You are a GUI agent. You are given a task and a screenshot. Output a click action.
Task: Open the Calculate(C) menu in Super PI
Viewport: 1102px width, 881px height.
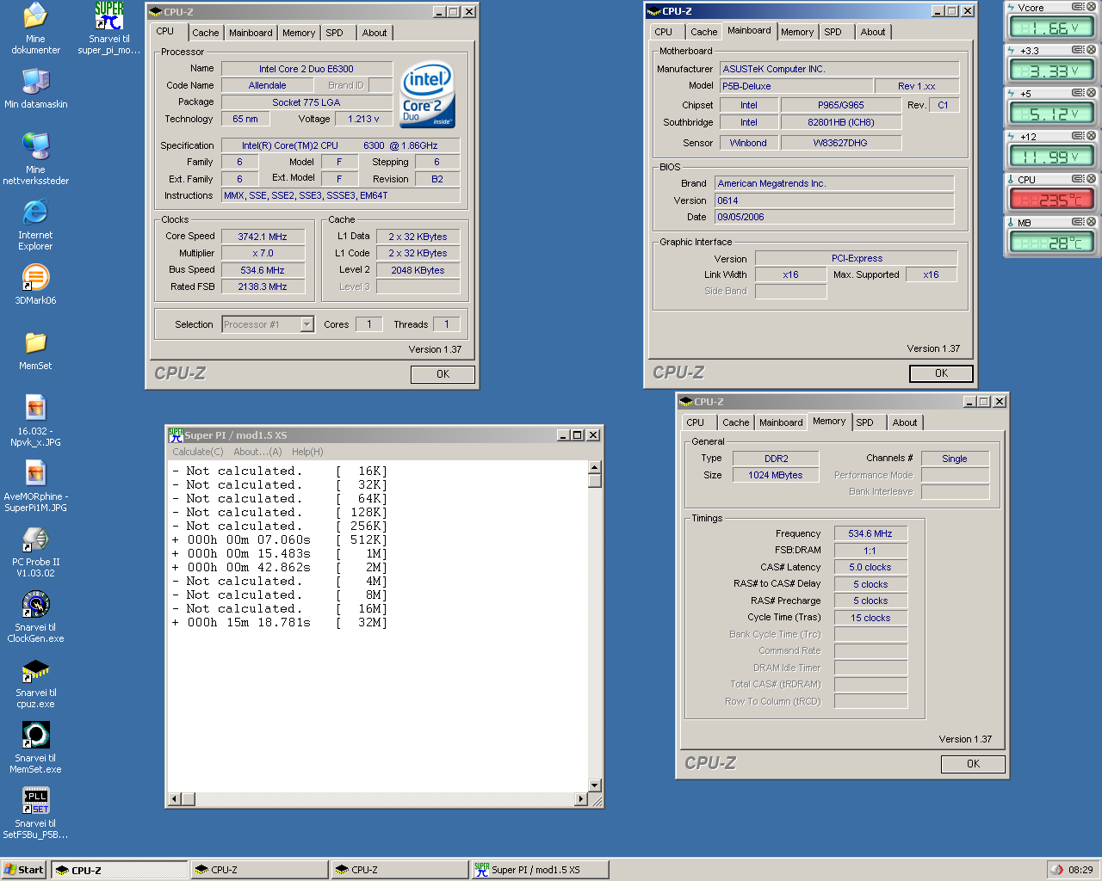pos(197,452)
